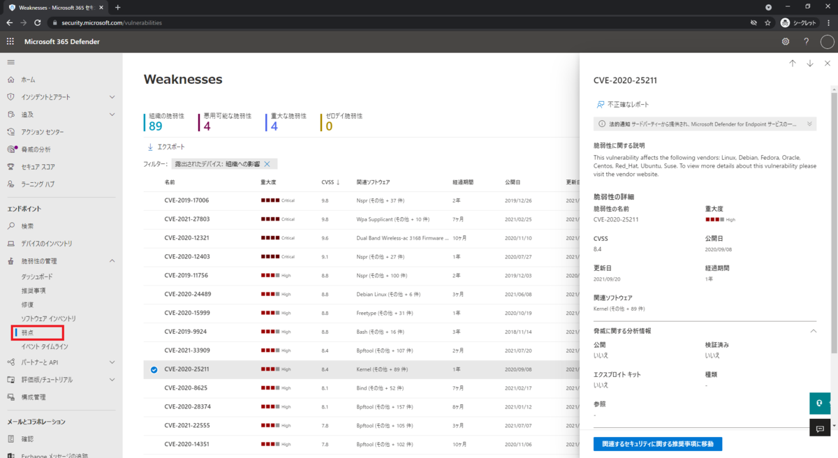Bookmark this page with star icon
The image size is (838, 458).
point(767,22)
